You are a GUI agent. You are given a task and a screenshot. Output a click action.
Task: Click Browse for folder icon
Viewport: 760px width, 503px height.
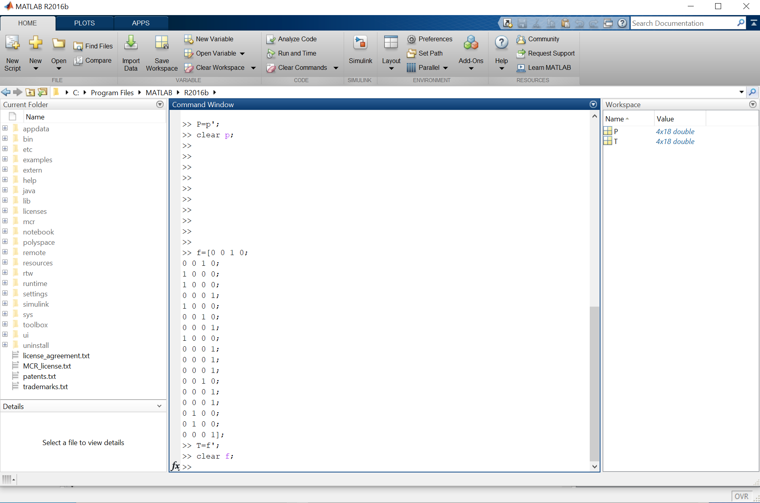(x=42, y=92)
